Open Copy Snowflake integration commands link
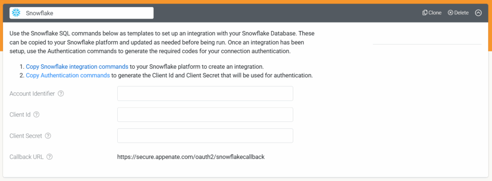This screenshot has width=492, height=181. (x=77, y=67)
